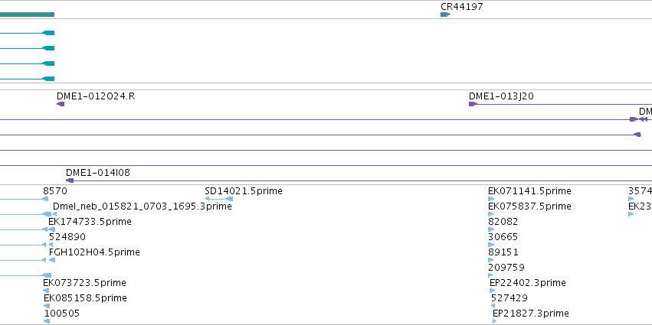Select the DME1-014I08 label
Screen dimensions: 652x325
click(x=98, y=173)
